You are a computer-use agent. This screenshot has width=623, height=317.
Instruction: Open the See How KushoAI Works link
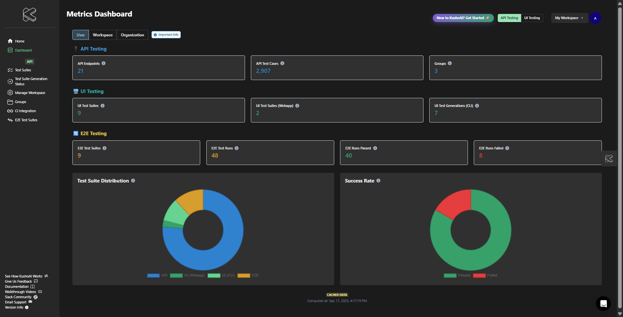tap(27, 276)
